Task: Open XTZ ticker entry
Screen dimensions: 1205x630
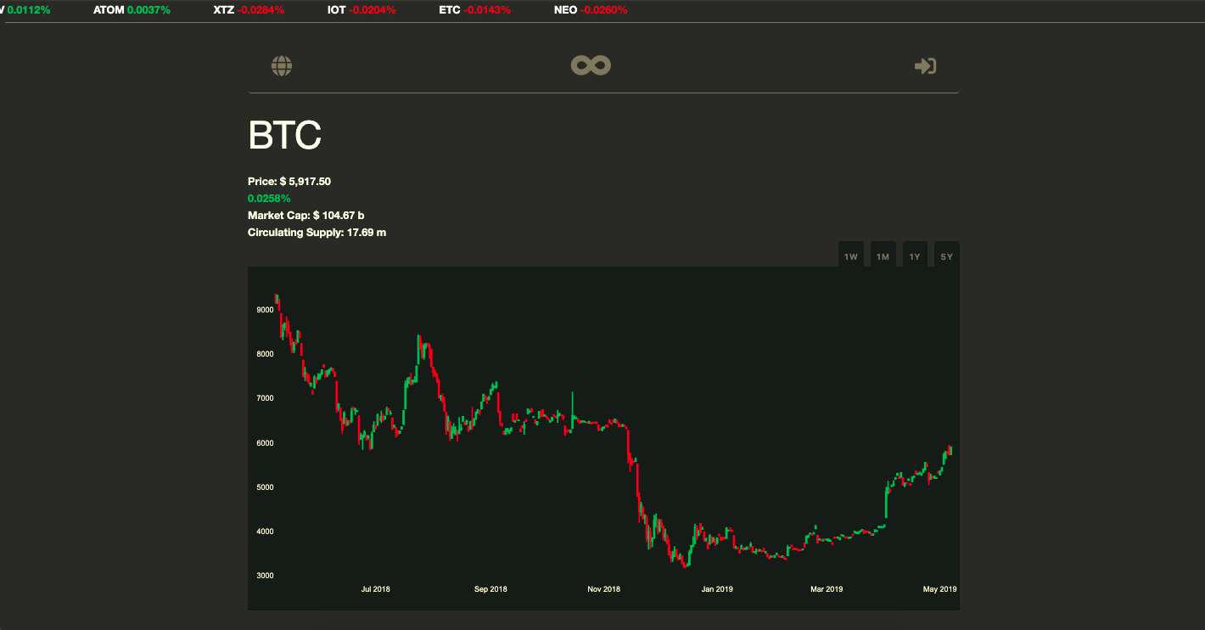Action: [249, 10]
